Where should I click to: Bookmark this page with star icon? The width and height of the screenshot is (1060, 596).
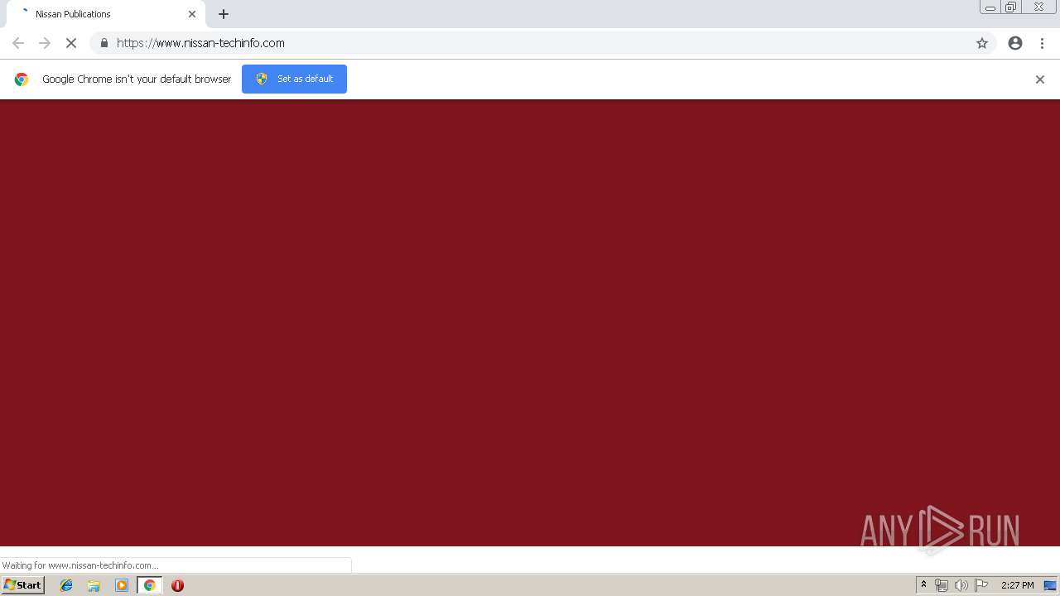982,43
